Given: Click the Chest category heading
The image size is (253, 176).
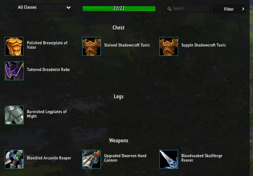Looking at the screenshot, I should coord(118,27).
